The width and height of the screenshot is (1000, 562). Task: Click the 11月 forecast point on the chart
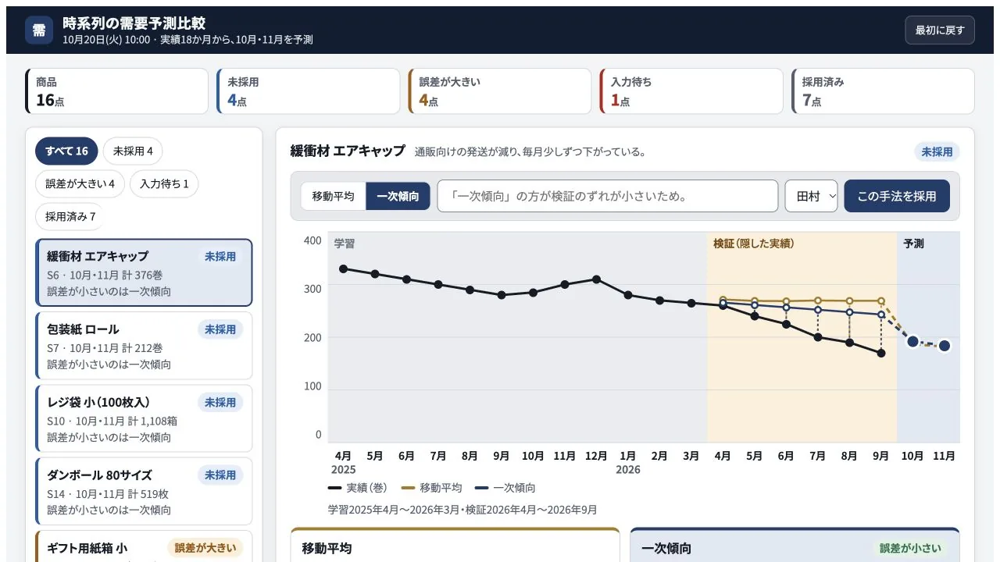(945, 346)
